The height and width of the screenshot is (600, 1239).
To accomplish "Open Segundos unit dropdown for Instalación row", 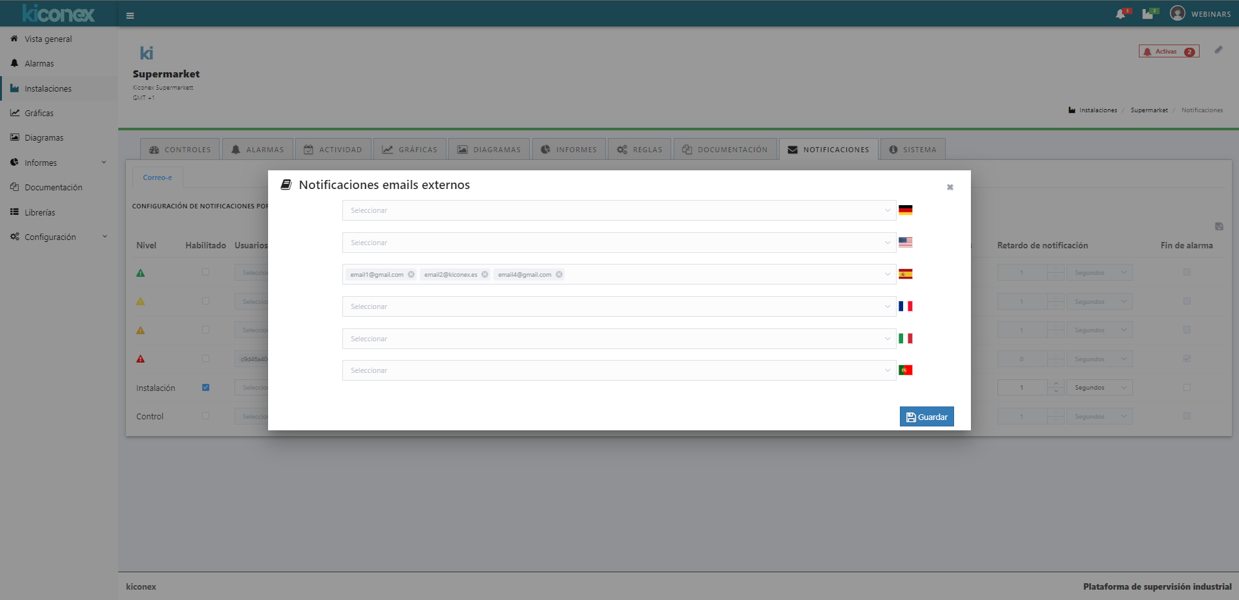I will pos(1099,388).
